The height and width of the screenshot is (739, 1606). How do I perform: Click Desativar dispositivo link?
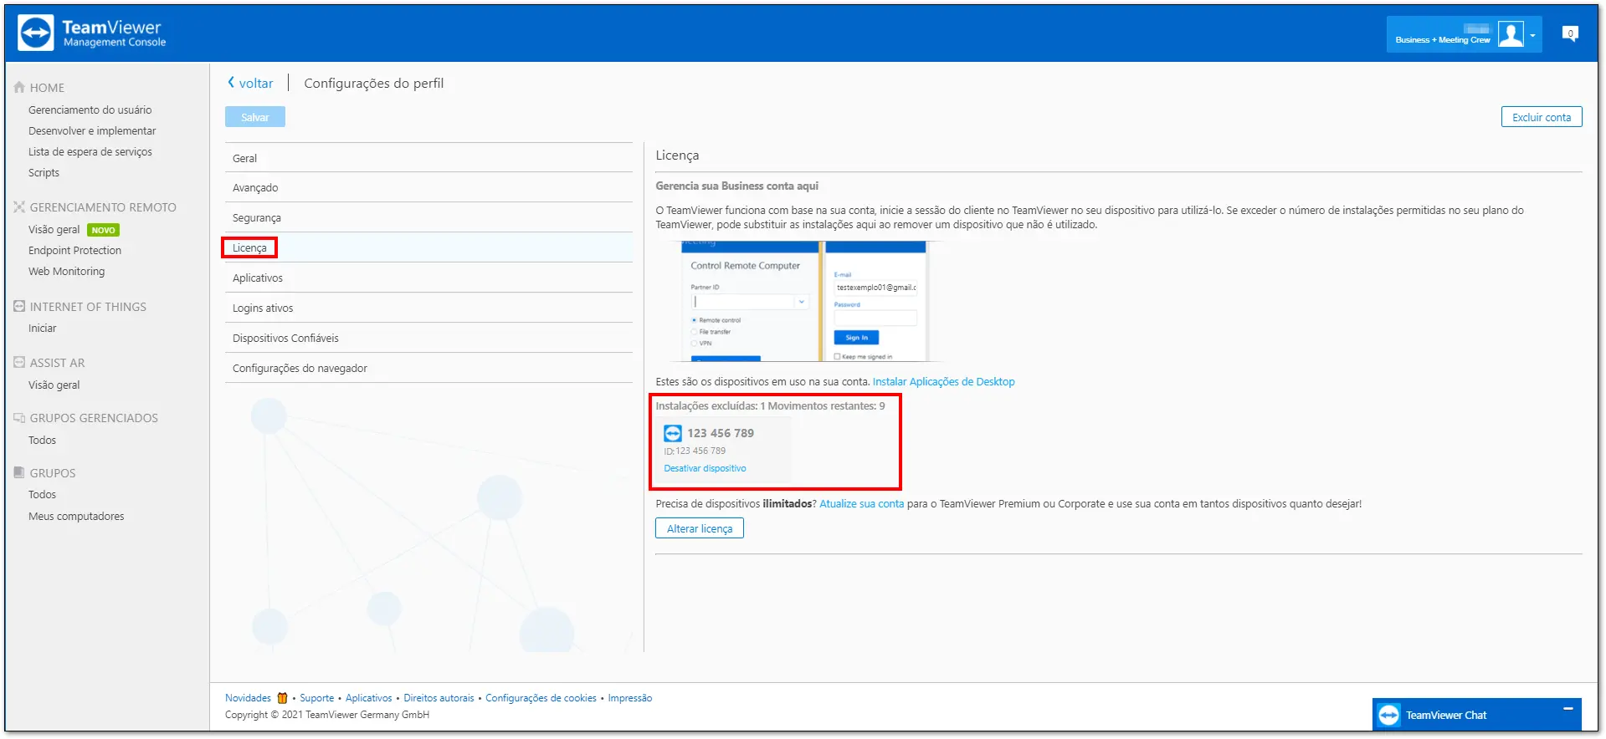(705, 468)
